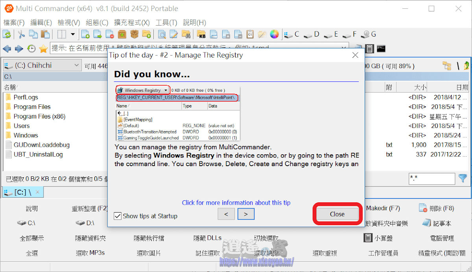Switch to drive D in the toolbar

312,34
